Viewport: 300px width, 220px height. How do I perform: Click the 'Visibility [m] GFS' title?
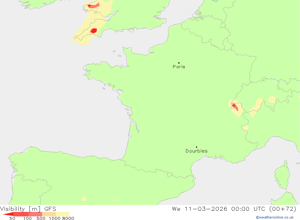click(x=28, y=209)
